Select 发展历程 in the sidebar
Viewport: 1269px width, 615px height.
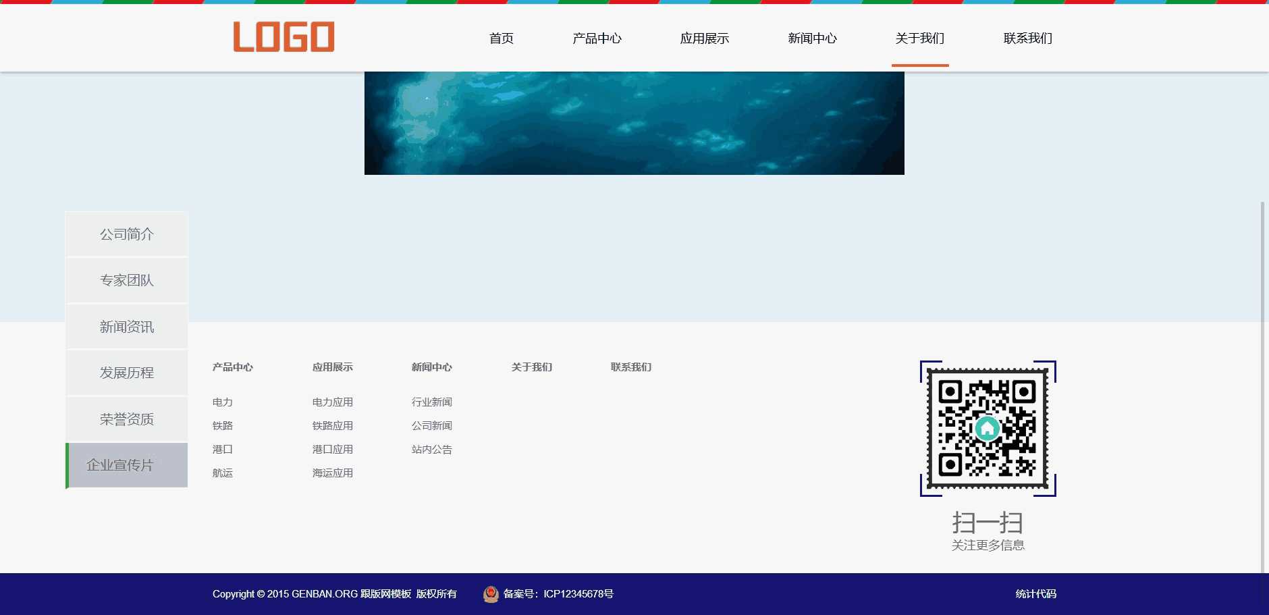point(126,372)
